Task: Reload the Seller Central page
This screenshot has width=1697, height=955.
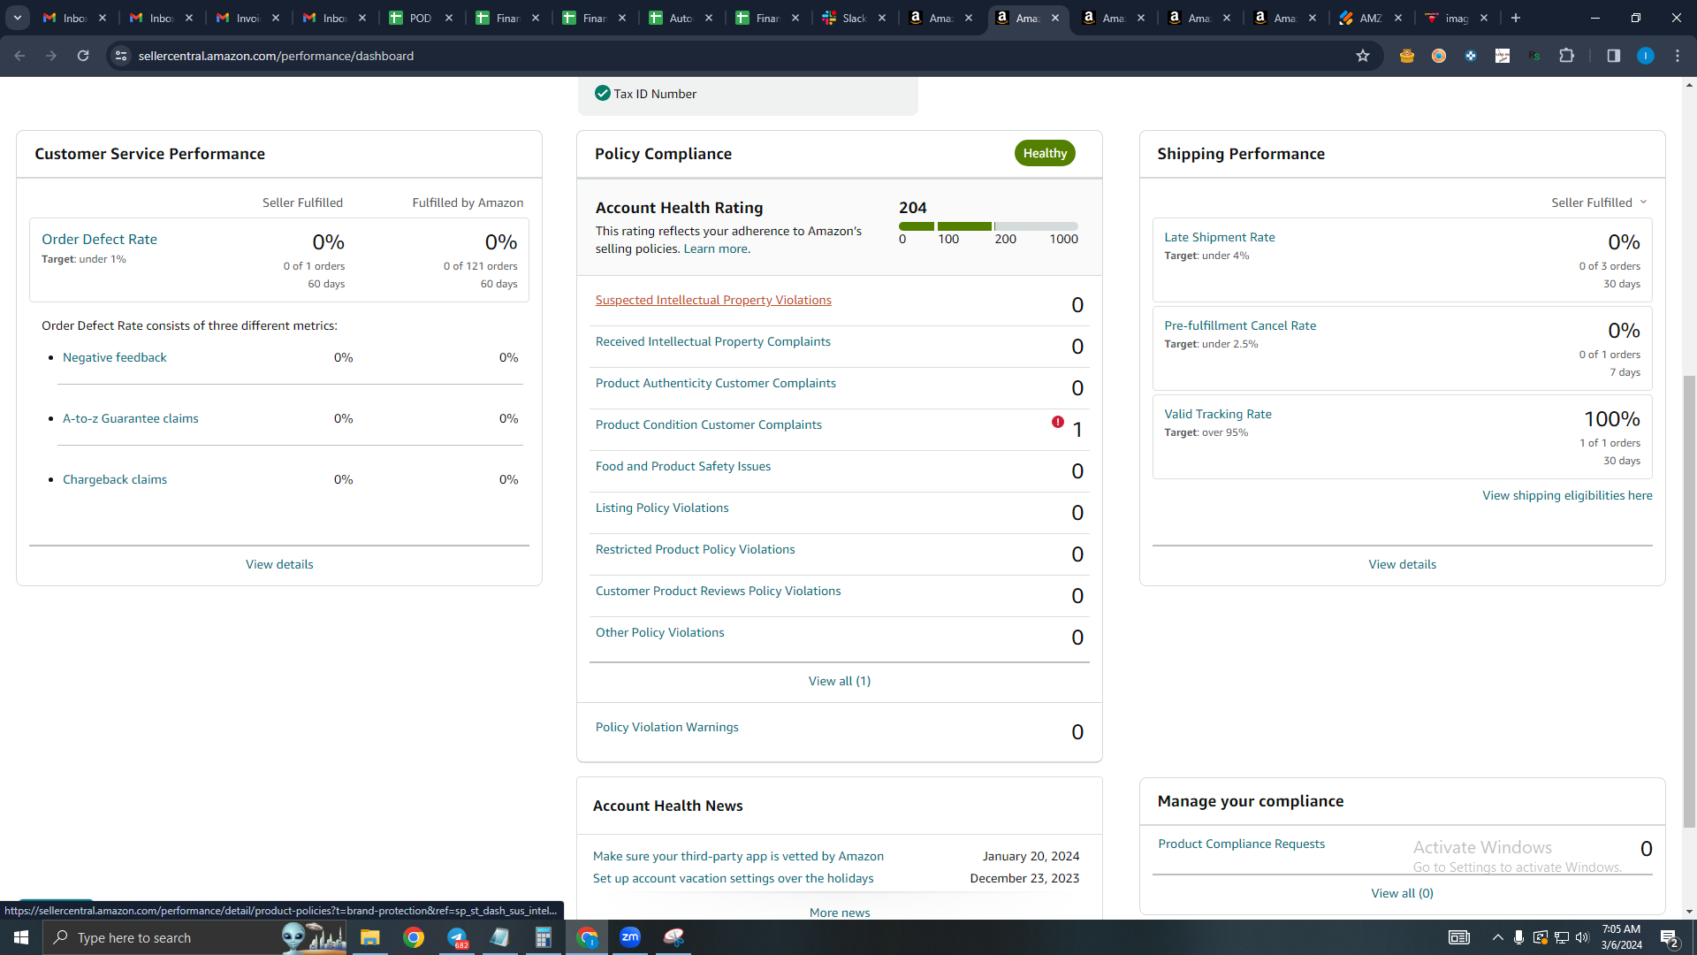Action: (x=83, y=56)
